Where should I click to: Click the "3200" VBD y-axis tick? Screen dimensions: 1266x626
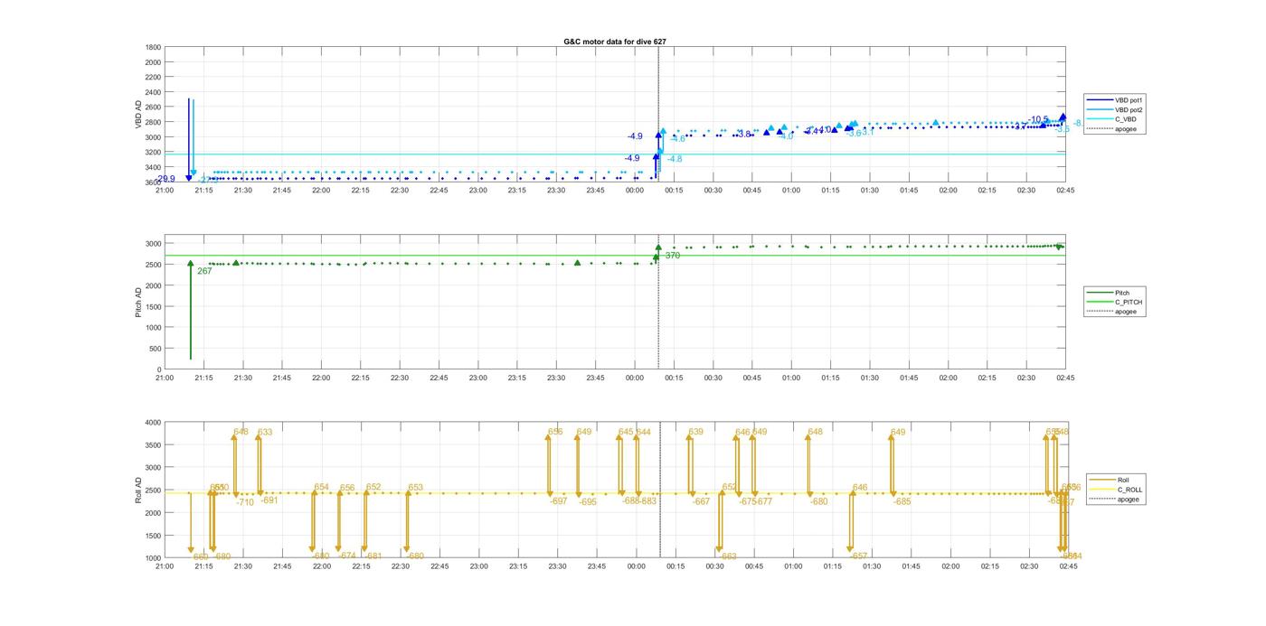[154, 153]
